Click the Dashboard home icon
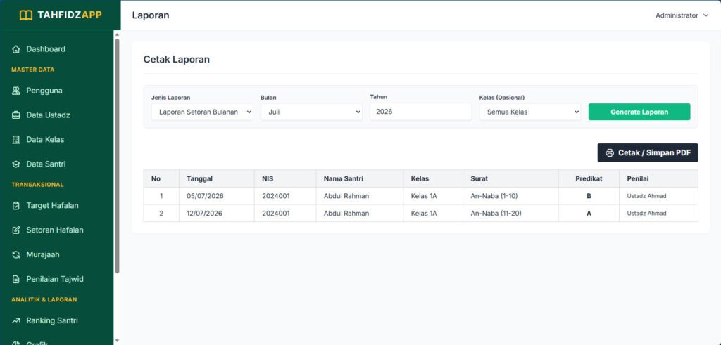721x345 pixels. [16, 49]
